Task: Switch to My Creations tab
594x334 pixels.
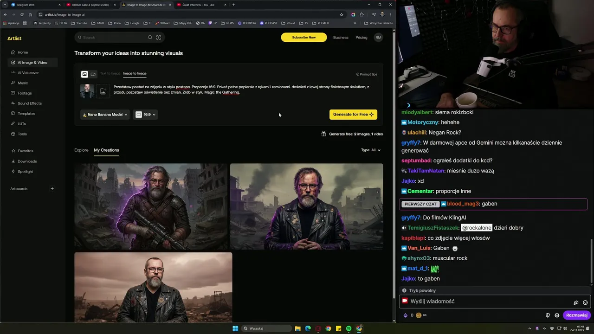Action: click(x=106, y=150)
